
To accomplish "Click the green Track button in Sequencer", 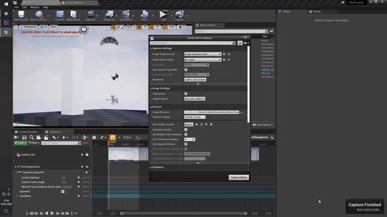I will click(x=21, y=143).
